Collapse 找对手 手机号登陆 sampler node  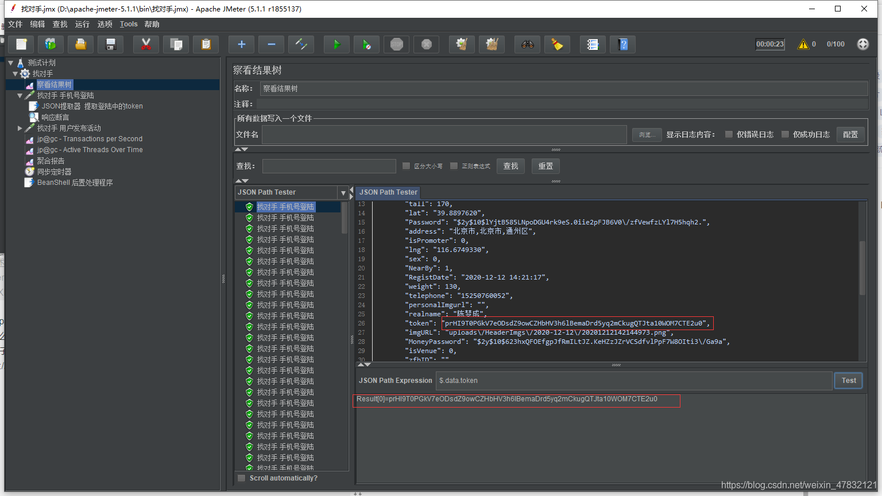pyautogui.click(x=20, y=95)
